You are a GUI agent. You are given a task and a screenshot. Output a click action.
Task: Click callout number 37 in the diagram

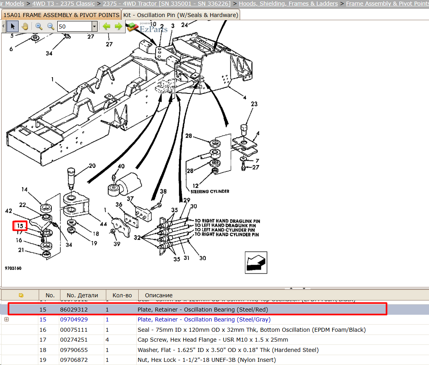130,199
